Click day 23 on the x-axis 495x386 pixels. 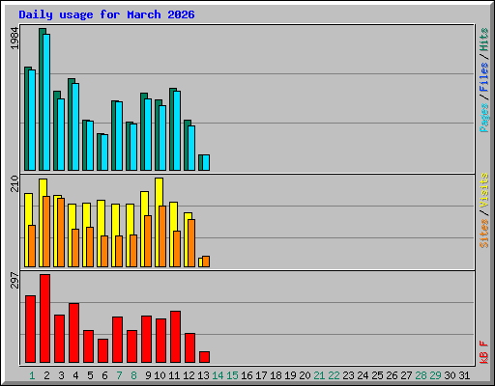[348, 375]
